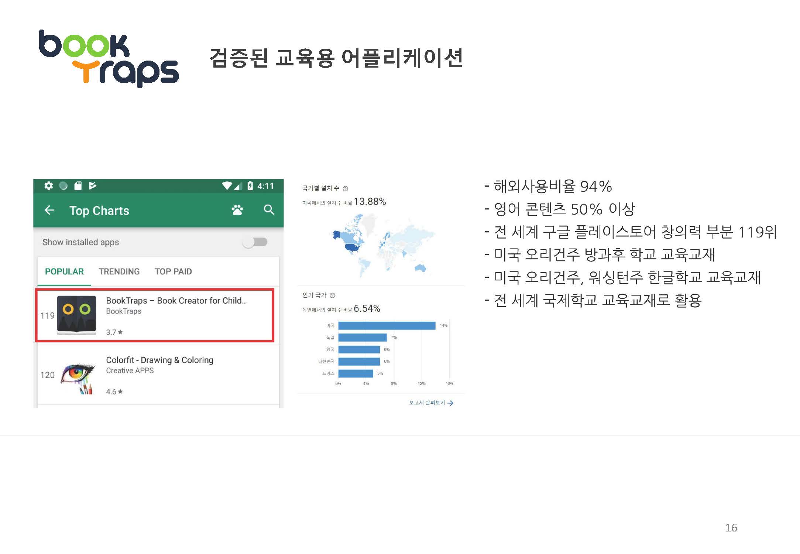Toggle the Show installed apps switch
The width and height of the screenshot is (800, 554).
coord(255,242)
